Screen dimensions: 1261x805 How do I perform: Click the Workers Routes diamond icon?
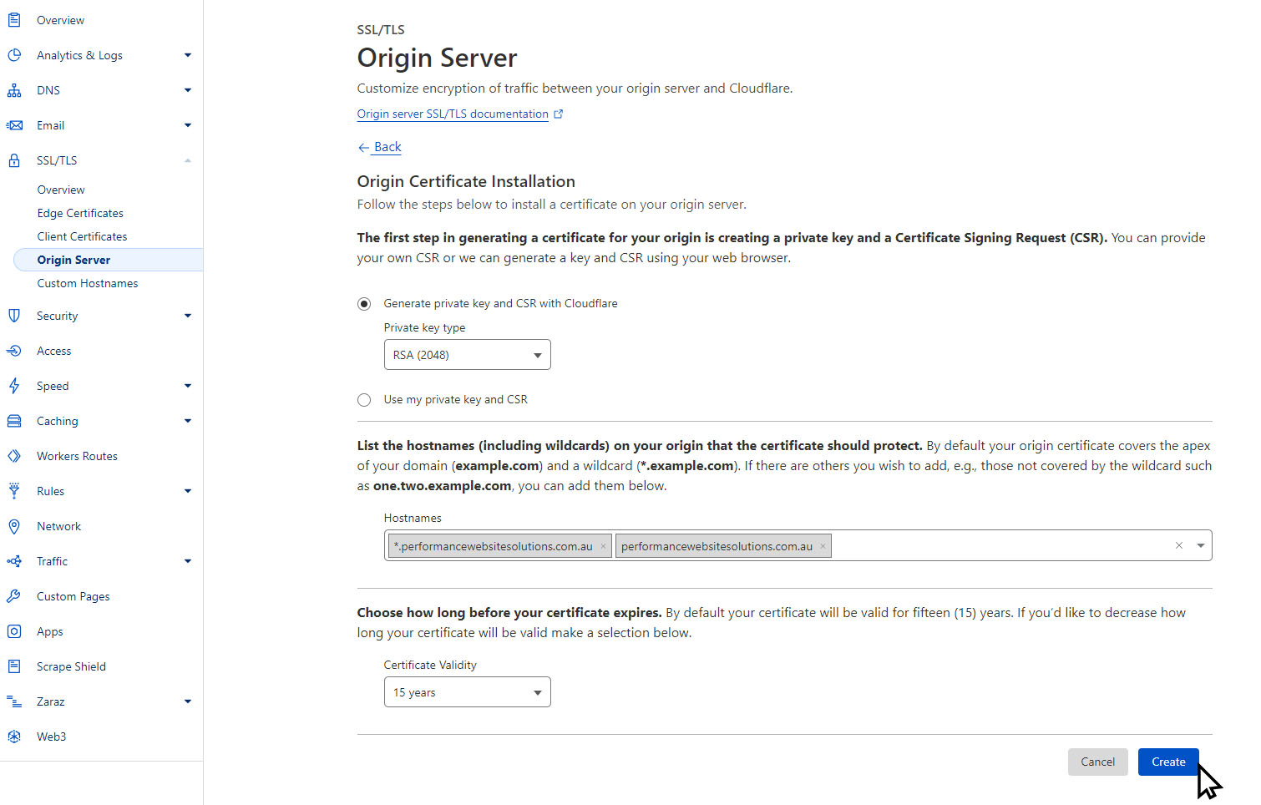(14, 456)
